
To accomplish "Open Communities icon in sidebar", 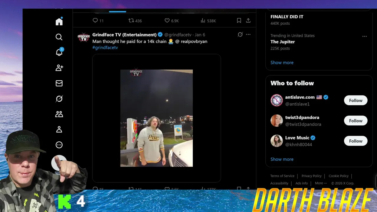I will click(59, 114).
